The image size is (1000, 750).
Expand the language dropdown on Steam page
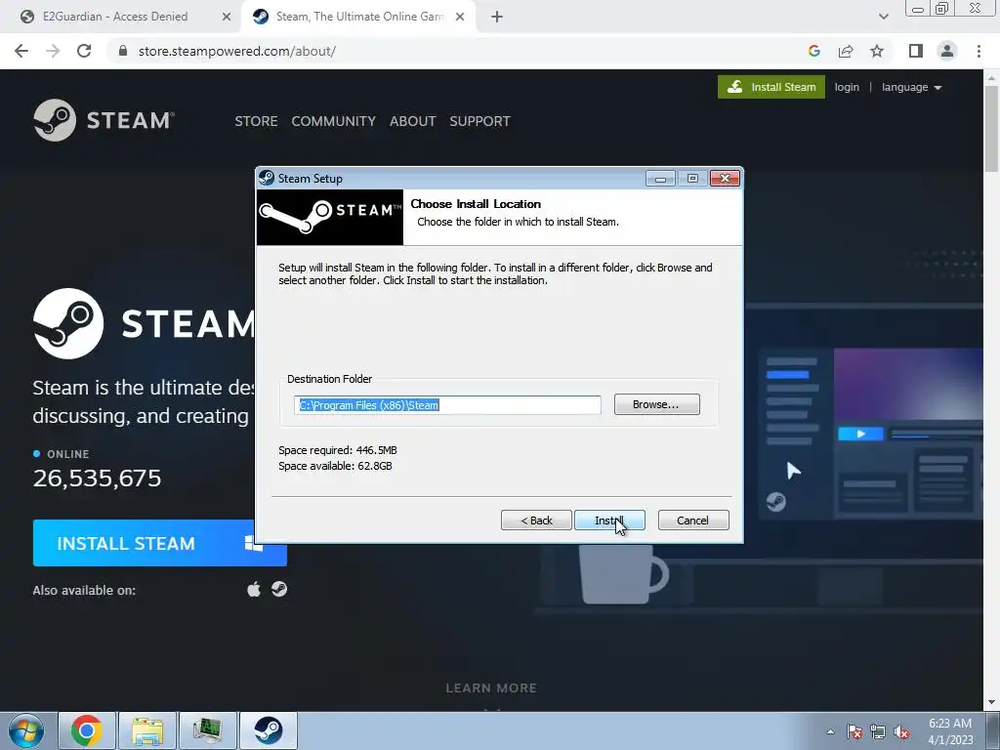point(911,87)
